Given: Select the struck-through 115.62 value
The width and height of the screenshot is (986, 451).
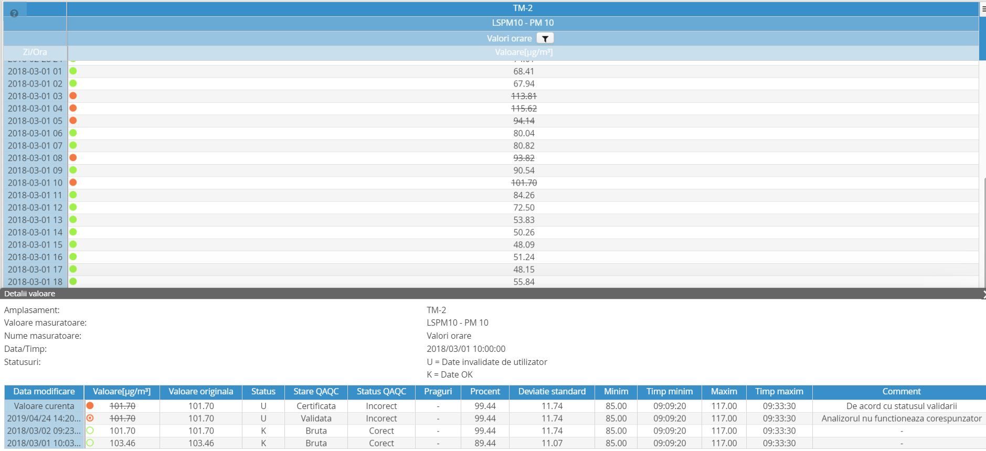Looking at the screenshot, I should pyautogui.click(x=523, y=109).
